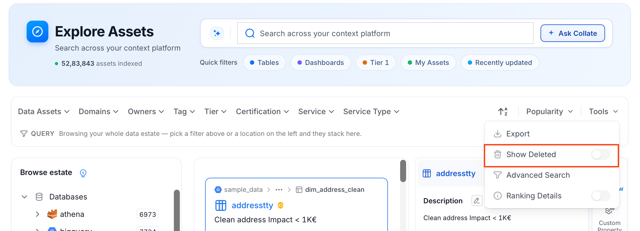This screenshot has height=231, width=640.
Task: Click the magnifier icon in search bar
Action: pos(250,33)
